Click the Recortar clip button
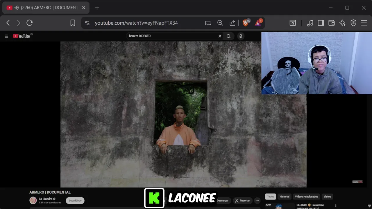The image size is (372, 209). click(242, 201)
